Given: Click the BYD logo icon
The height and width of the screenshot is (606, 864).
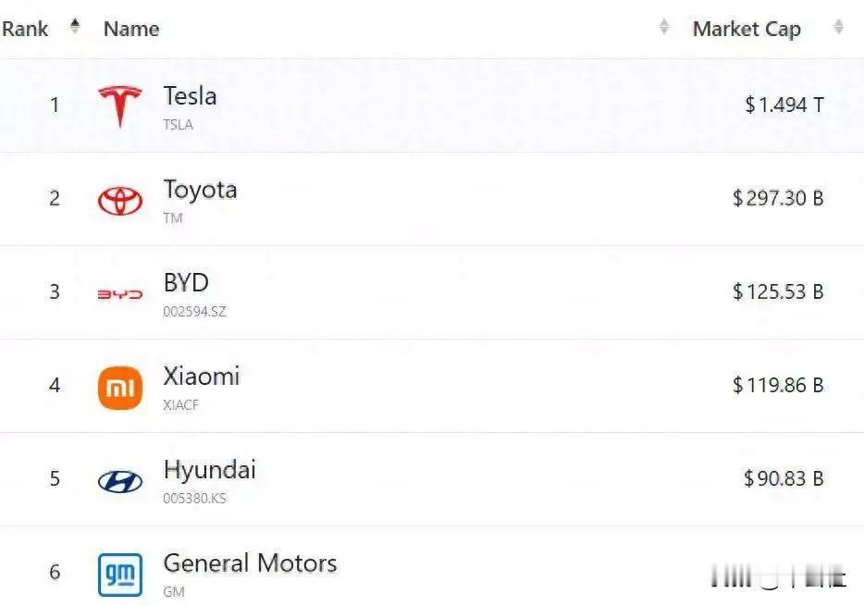Looking at the screenshot, I should 120,294.
